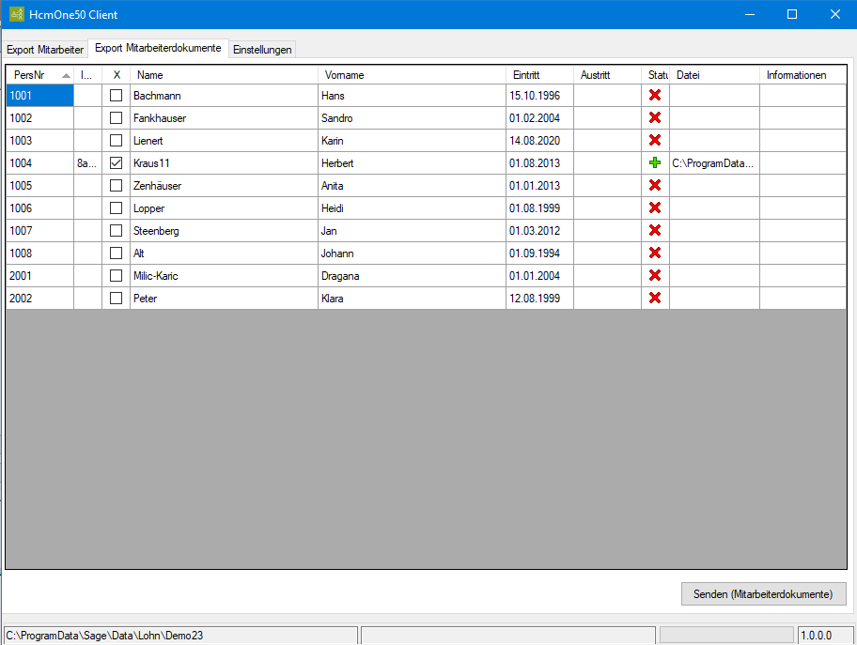Image resolution: width=857 pixels, height=645 pixels.
Task: Click the red X status icon for Zenhäuser
Action: (655, 185)
